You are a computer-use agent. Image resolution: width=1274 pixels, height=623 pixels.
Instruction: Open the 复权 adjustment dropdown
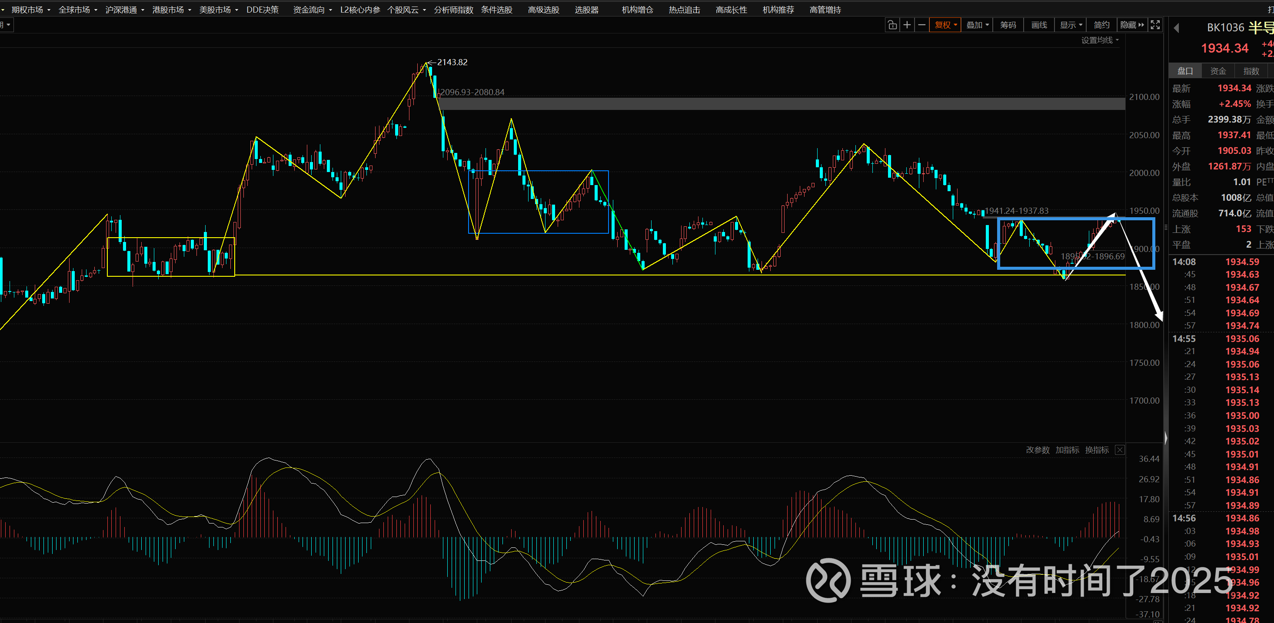pyautogui.click(x=945, y=25)
